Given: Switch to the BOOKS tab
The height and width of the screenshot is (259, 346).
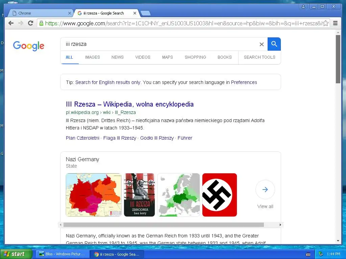Looking at the screenshot, I should click(x=225, y=57).
